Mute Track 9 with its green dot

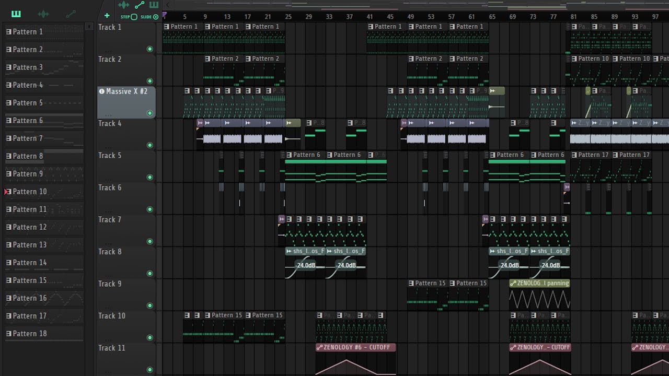click(150, 305)
